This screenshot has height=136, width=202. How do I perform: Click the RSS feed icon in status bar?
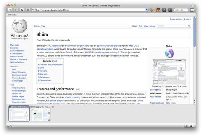8,126
